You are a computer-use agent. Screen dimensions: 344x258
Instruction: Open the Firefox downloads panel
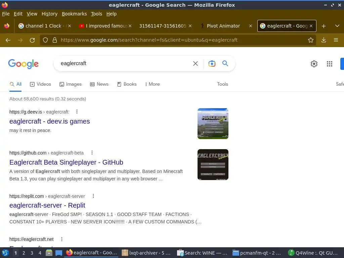tap(324, 40)
